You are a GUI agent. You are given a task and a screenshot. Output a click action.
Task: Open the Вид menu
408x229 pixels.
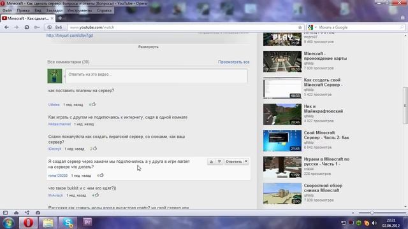click(x=38, y=10)
